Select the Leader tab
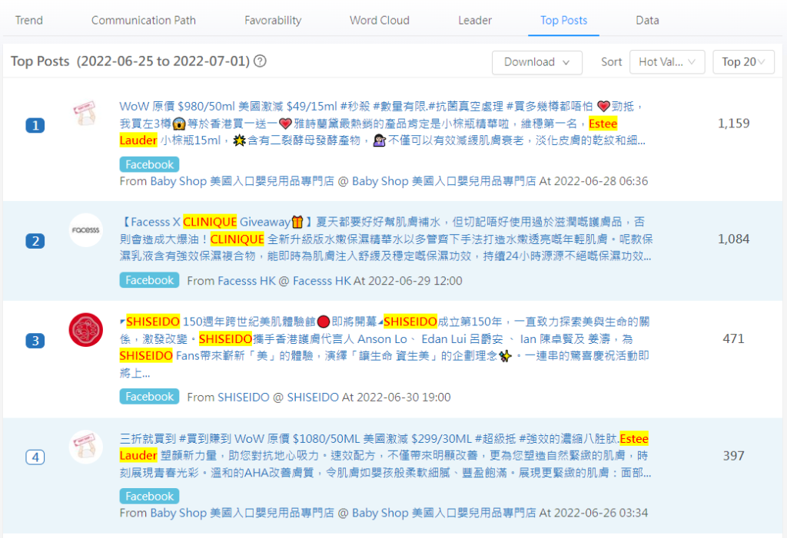Image resolution: width=787 pixels, height=538 pixels. point(475,20)
